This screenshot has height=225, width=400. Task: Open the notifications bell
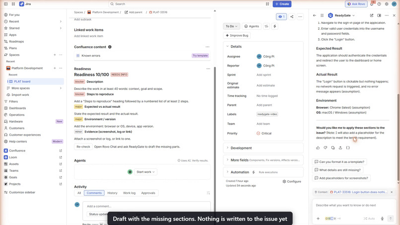pos(372,4)
